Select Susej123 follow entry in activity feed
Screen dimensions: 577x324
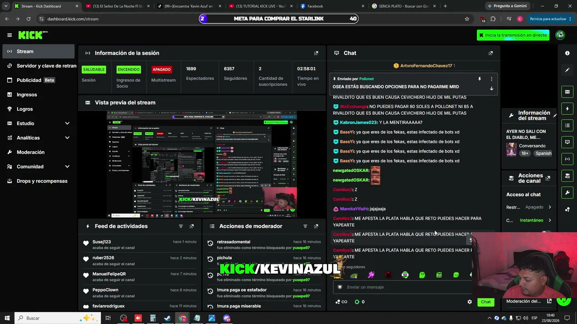pos(140,245)
